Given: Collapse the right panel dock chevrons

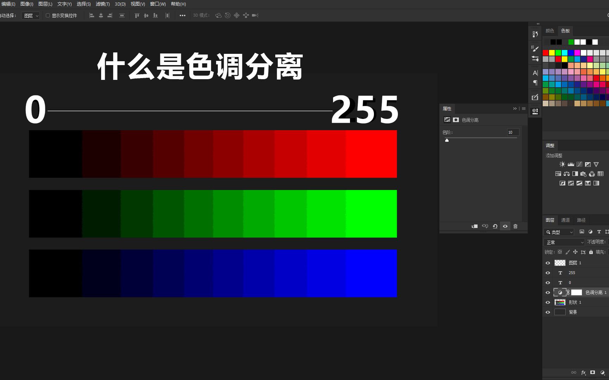Looking at the screenshot, I should pyautogui.click(x=538, y=24).
